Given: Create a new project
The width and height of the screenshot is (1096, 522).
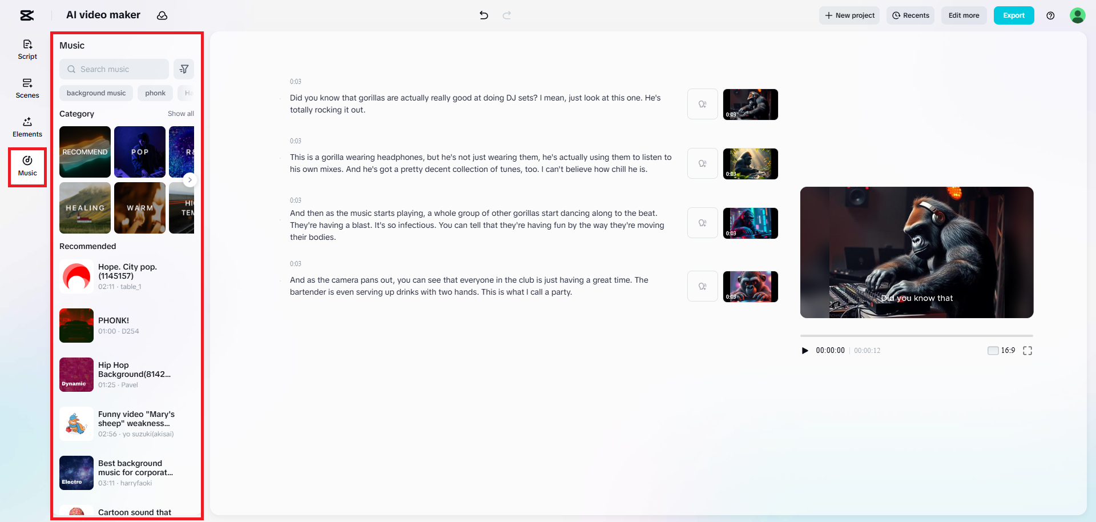Looking at the screenshot, I should click(x=849, y=15).
